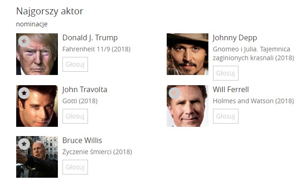Open Johnny Depp name link
Screen dimensions: 307x187
coord(235,38)
